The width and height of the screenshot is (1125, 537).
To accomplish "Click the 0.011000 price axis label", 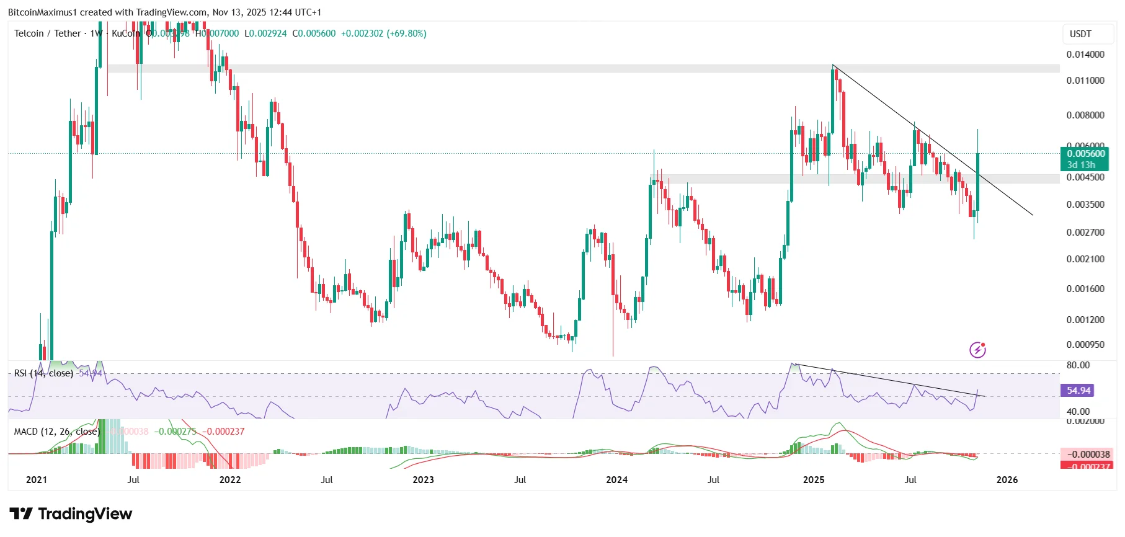I will point(1085,81).
